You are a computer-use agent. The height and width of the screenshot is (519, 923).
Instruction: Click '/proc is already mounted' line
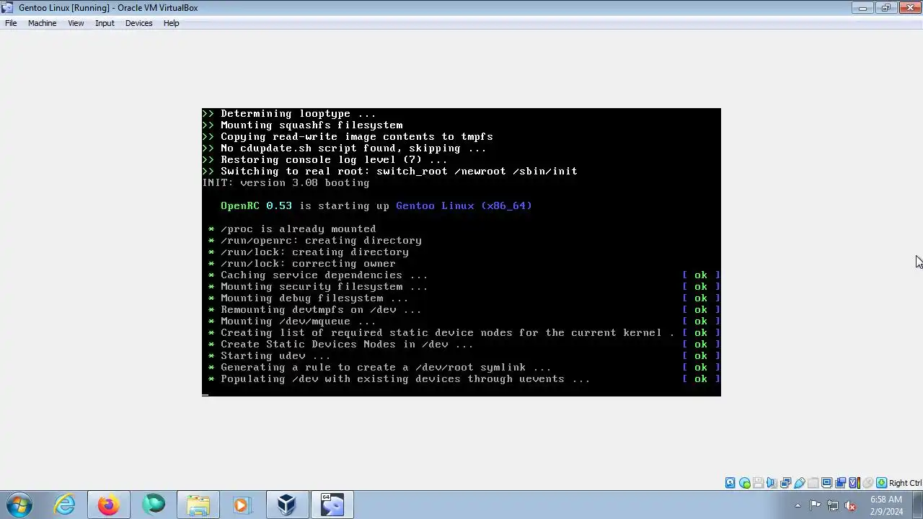coord(298,229)
